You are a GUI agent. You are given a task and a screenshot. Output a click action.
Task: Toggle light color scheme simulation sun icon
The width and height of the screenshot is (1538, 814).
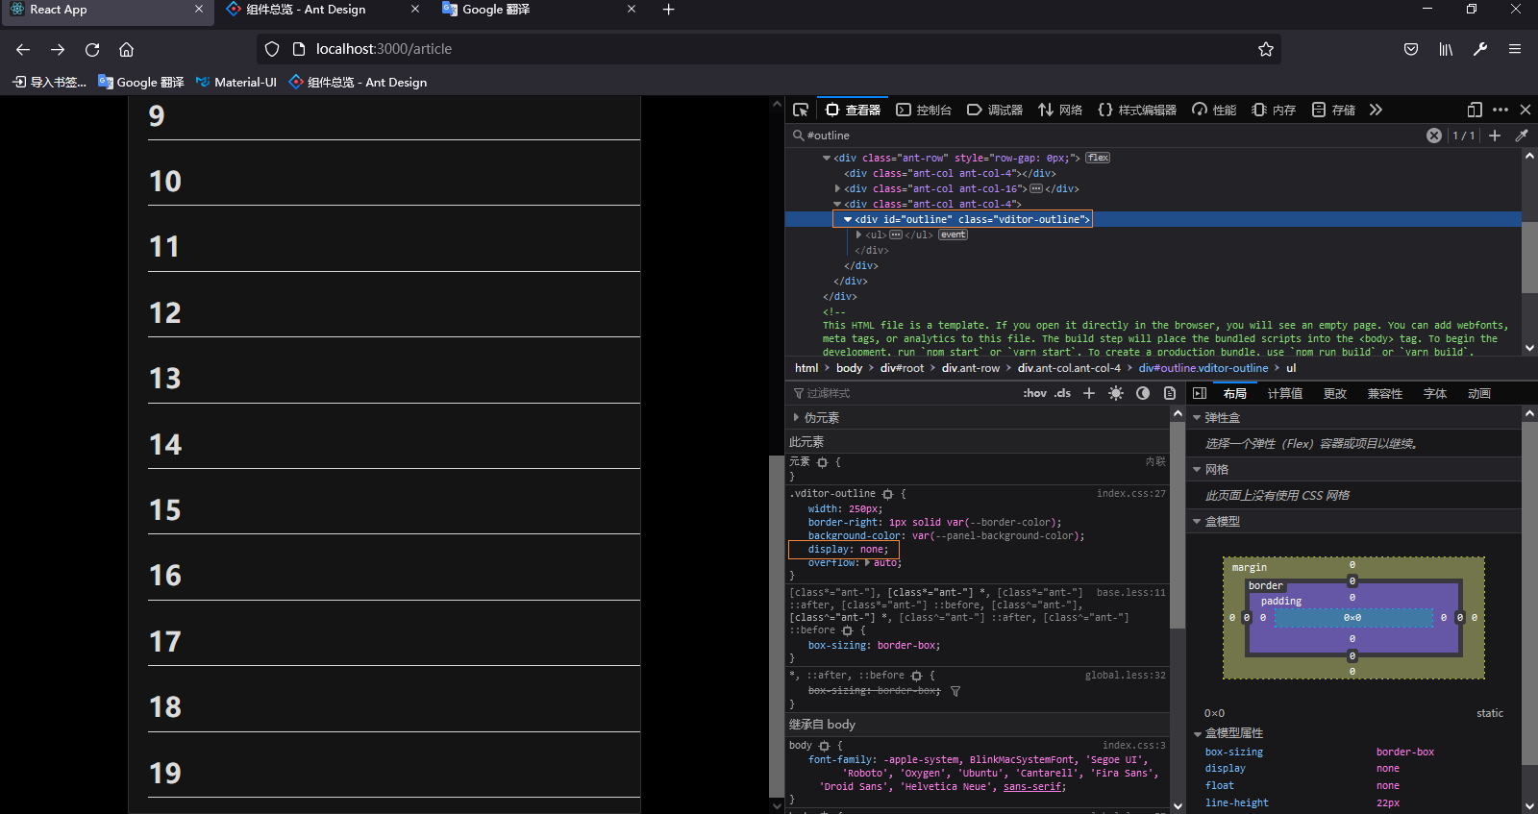click(1116, 393)
